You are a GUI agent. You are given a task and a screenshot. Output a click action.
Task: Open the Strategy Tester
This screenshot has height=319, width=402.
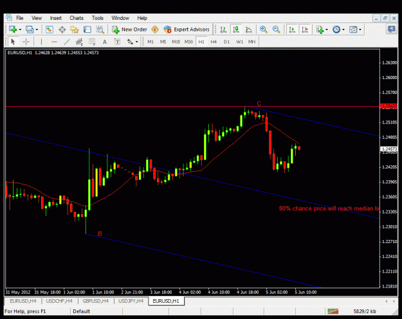[x=100, y=30]
